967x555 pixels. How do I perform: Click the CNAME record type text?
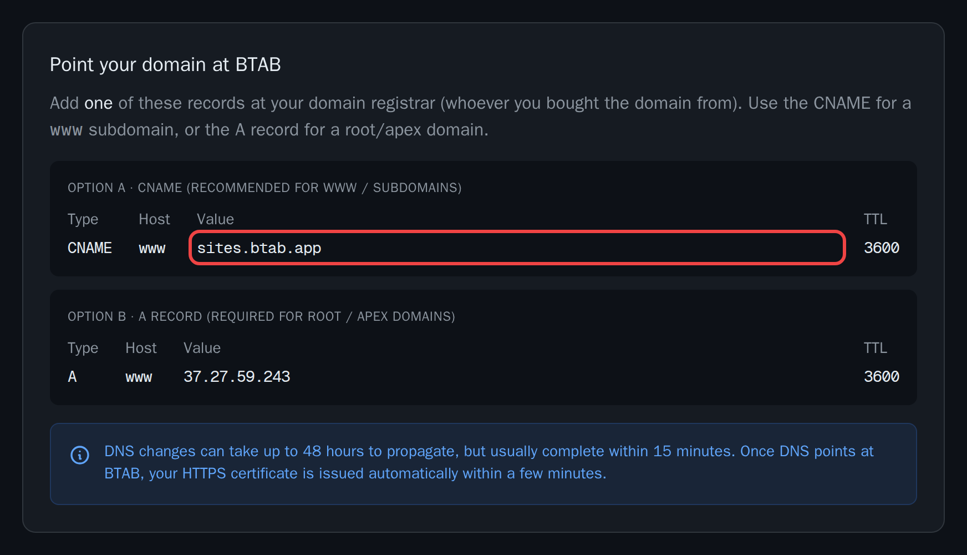click(90, 248)
